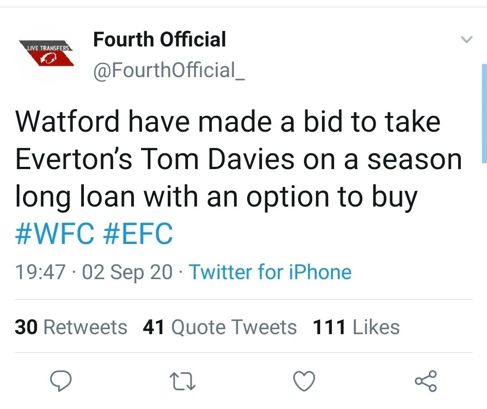Like the tweet with the heart icon
This screenshot has width=487, height=409.
(x=304, y=382)
